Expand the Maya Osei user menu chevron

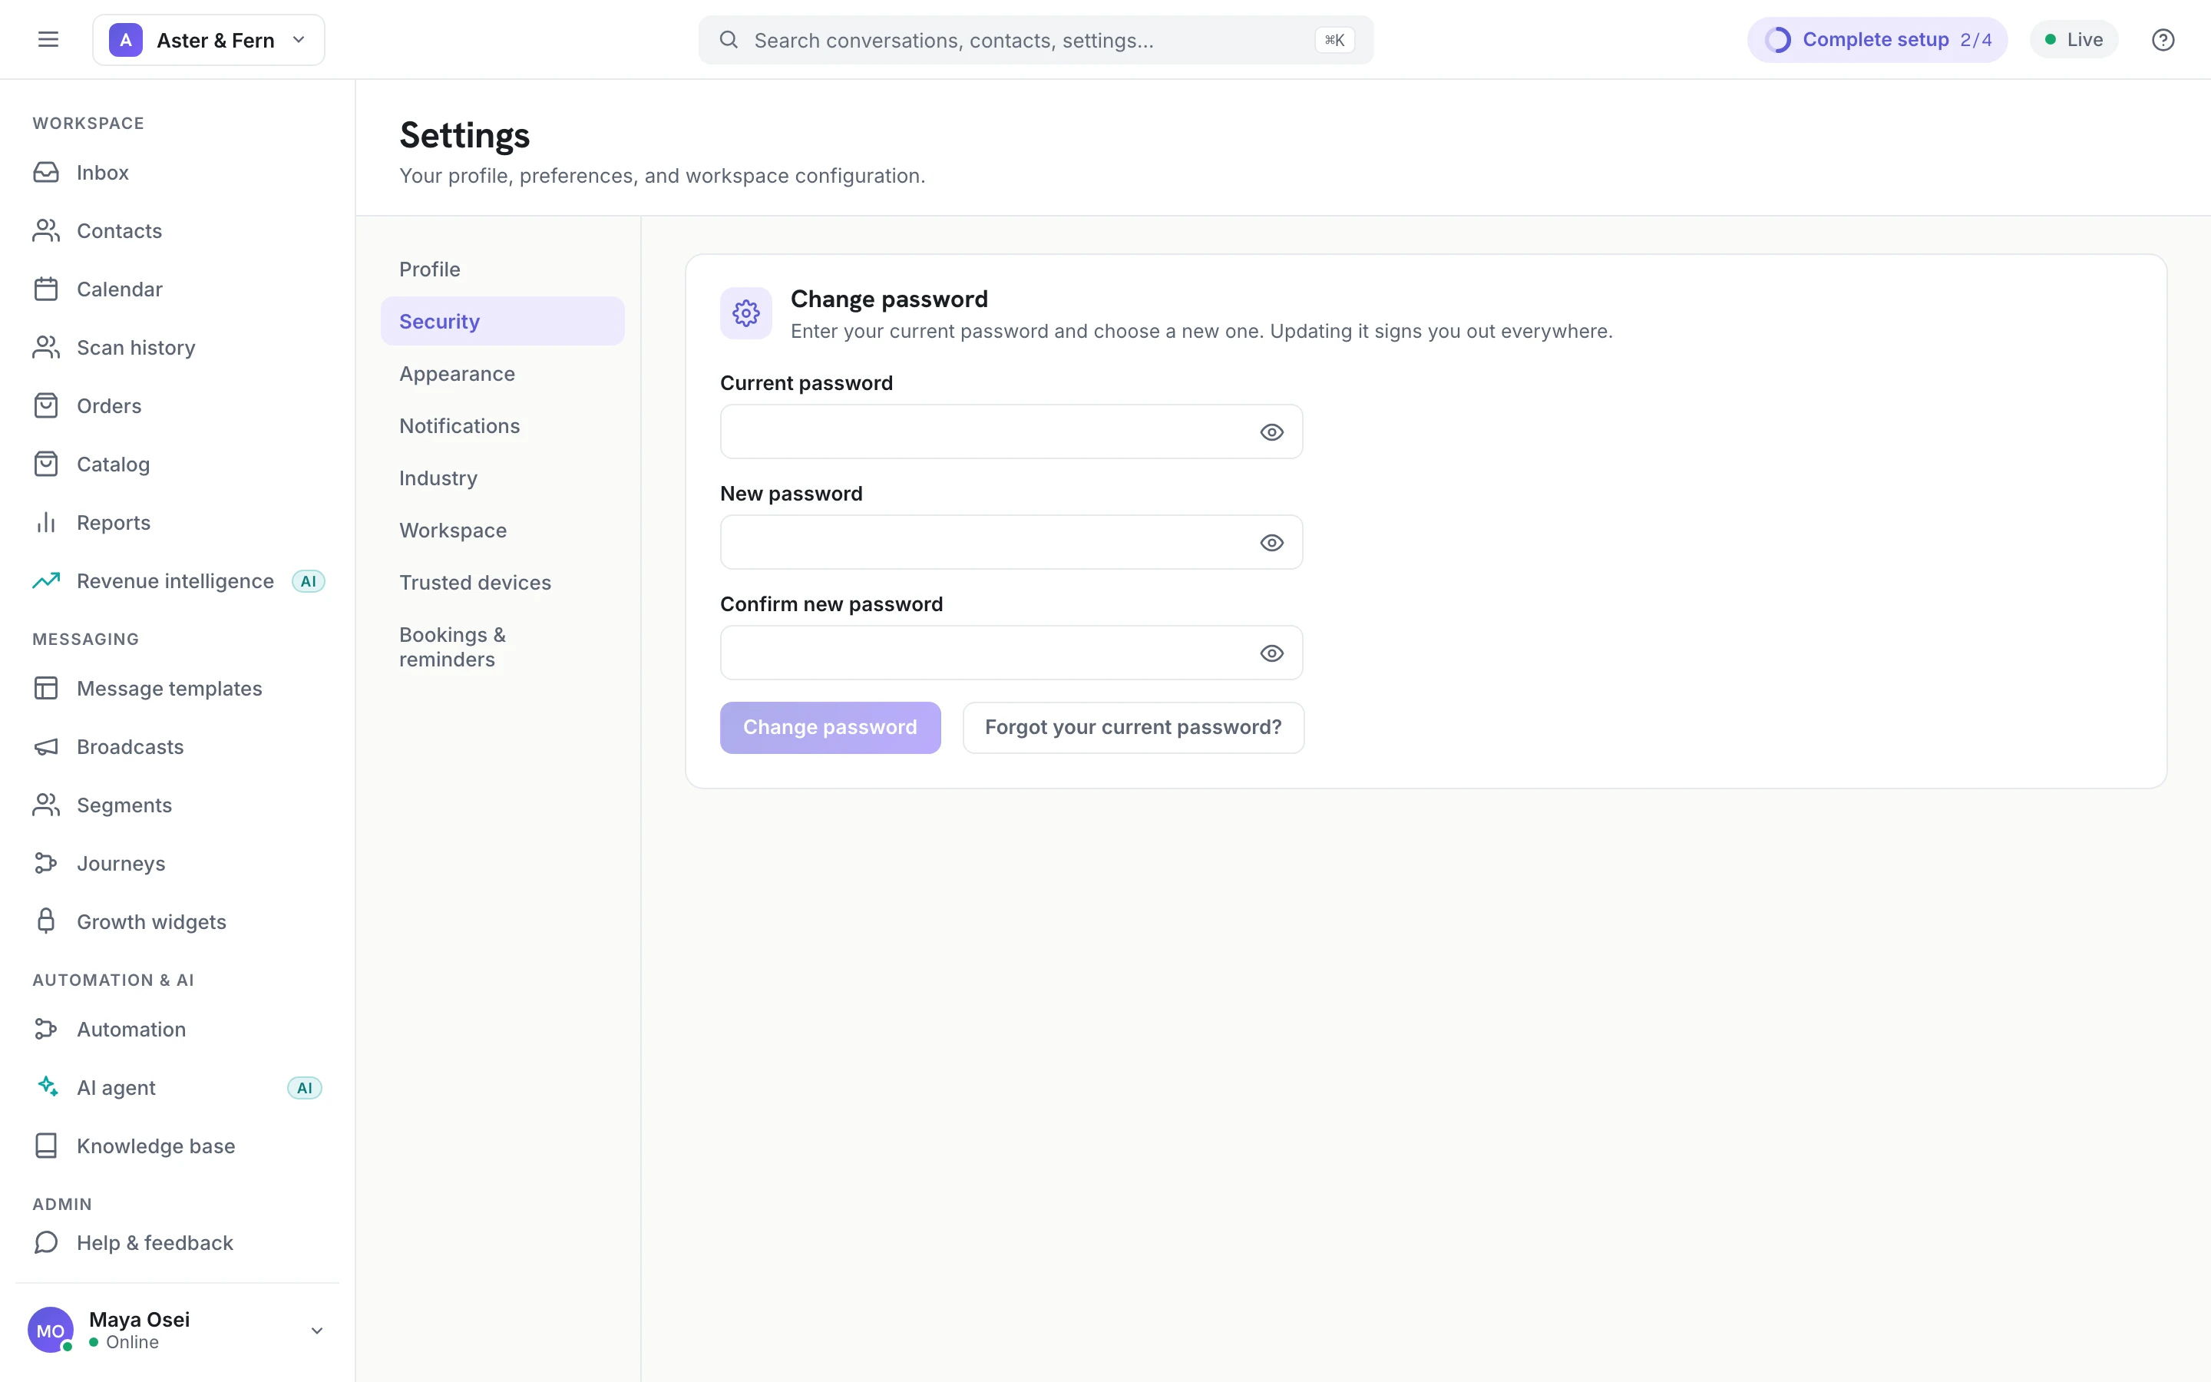(317, 1331)
